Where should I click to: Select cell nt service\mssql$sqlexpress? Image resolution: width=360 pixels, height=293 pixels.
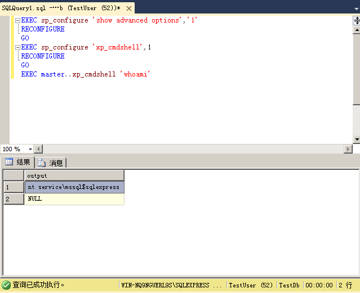click(x=74, y=187)
